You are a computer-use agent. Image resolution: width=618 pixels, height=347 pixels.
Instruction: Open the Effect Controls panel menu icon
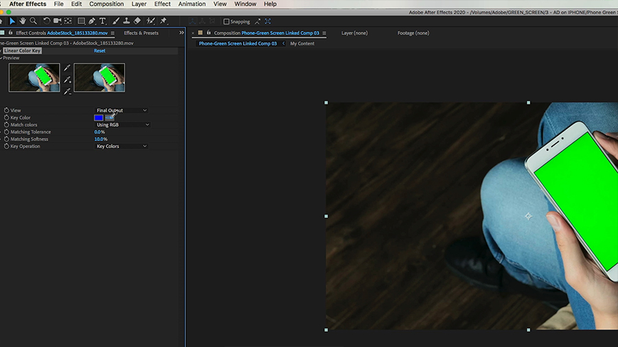(113, 33)
